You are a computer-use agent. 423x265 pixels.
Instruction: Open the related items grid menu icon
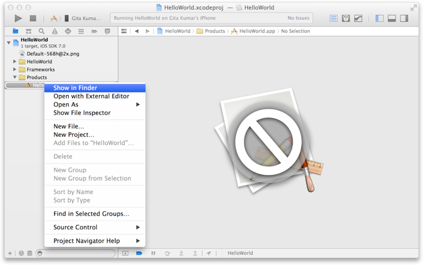point(124,31)
